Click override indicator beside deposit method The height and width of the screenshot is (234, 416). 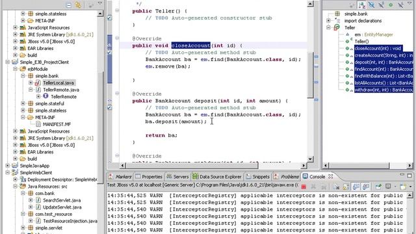110,101
